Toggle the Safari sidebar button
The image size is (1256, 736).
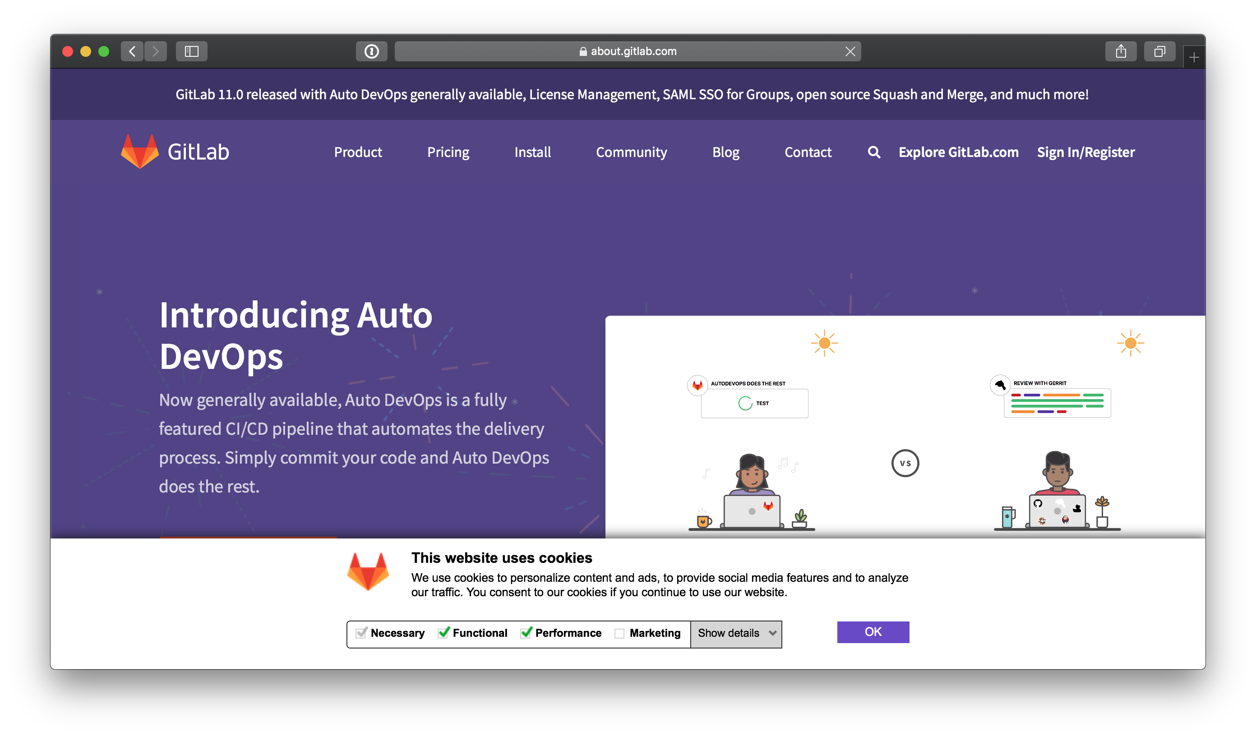point(191,51)
